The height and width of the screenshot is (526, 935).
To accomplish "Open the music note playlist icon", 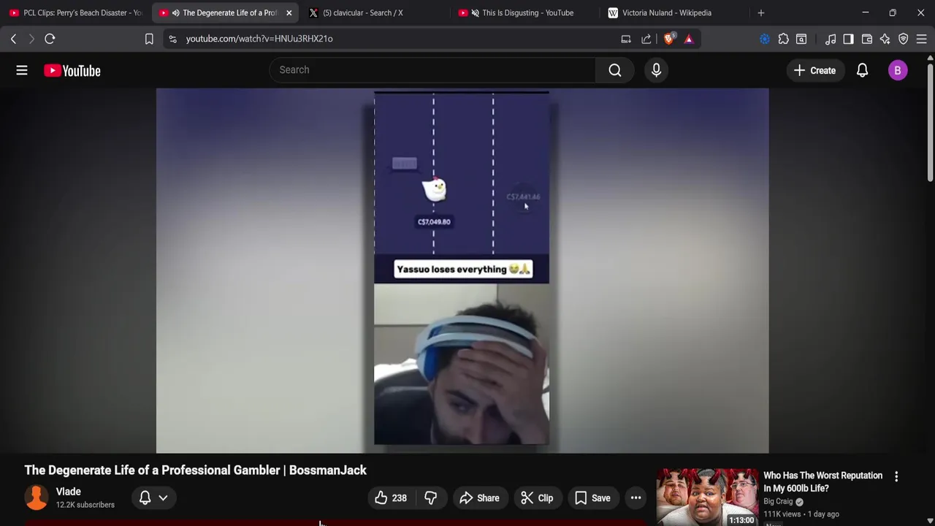I will (x=831, y=39).
